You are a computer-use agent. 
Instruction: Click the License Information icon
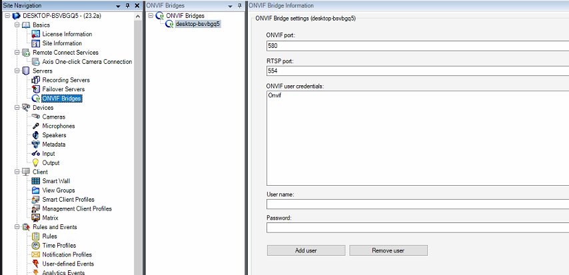tap(36, 34)
